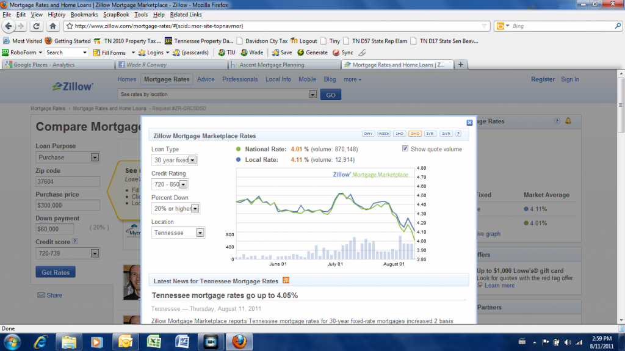This screenshot has height=351, width=625.
Task: Open the Percent Down dropdown
Action: click(175, 209)
